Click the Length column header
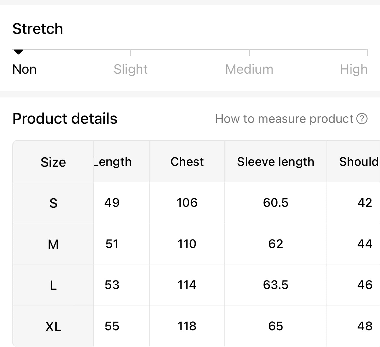Viewport: 380px width, 347px height. (113, 162)
